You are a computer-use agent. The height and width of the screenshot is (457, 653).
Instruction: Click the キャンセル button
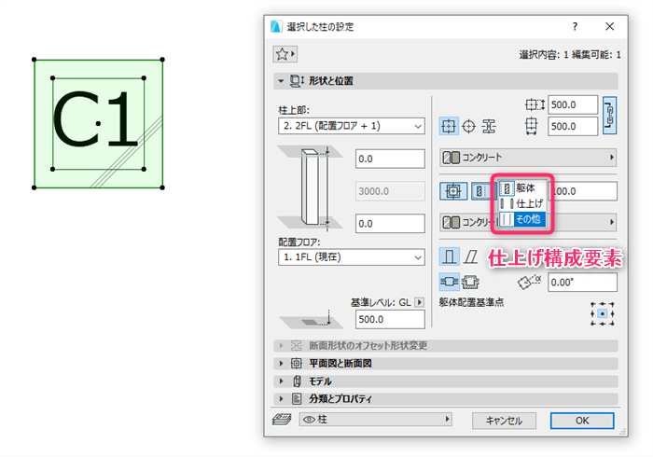504,421
